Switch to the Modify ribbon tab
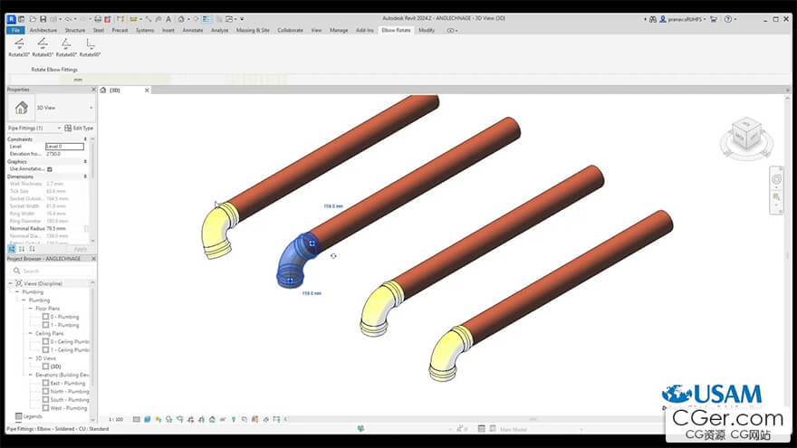Viewport: 797px width, 448px height. tap(426, 30)
